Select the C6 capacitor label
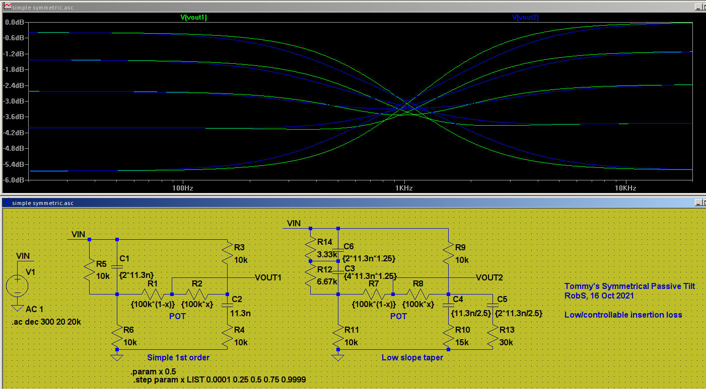706x389 pixels. [348, 246]
